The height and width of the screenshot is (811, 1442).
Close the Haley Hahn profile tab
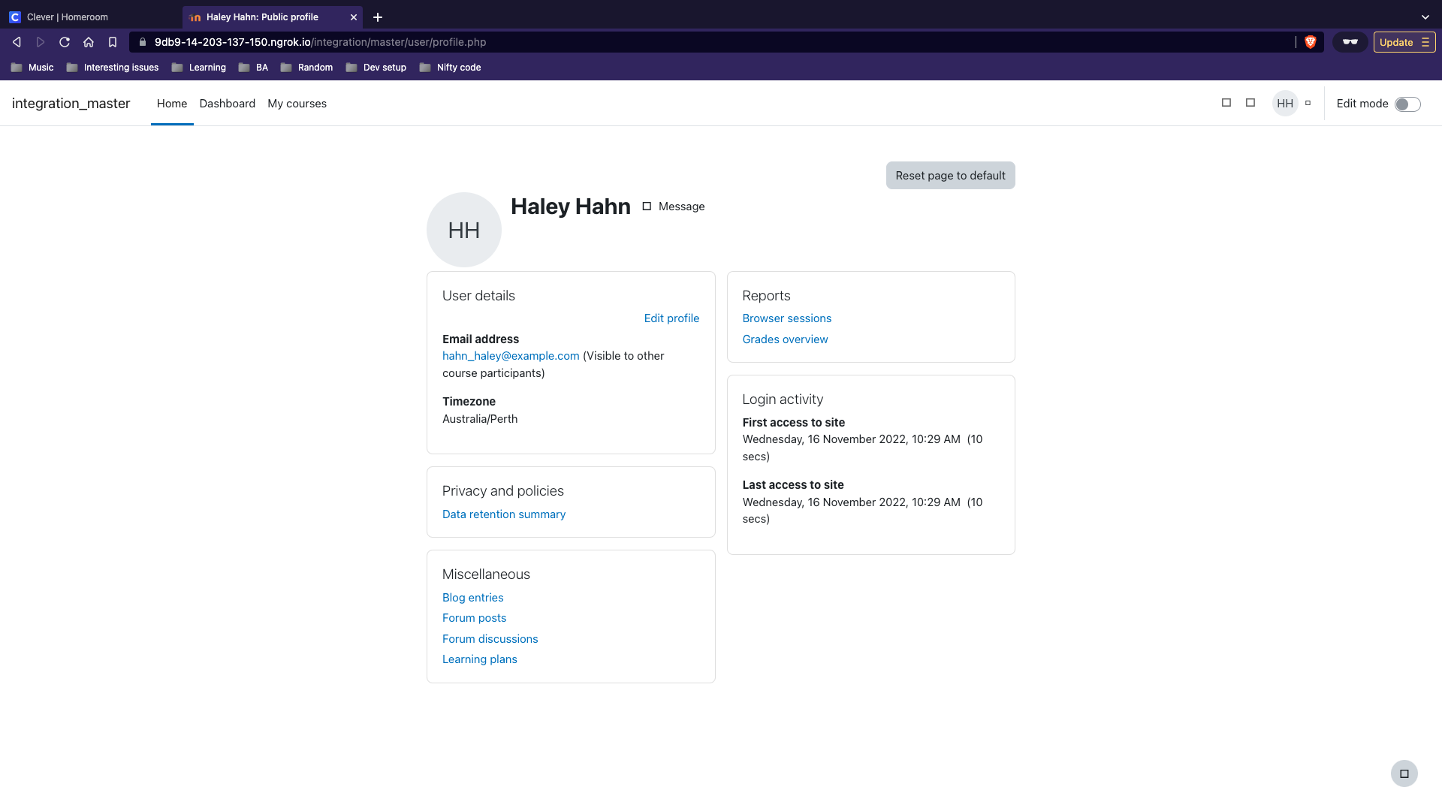pyautogui.click(x=354, y=17)
